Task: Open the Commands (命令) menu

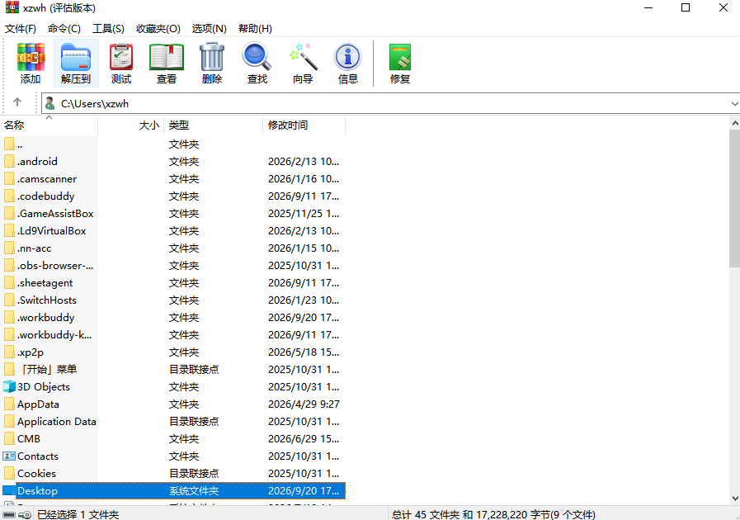Action: pos(64,28)
